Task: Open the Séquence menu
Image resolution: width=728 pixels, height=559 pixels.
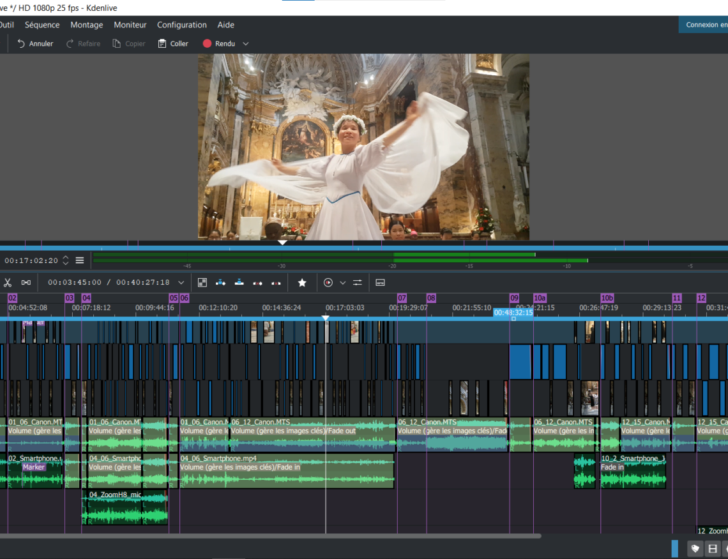Action: [42, 25]
